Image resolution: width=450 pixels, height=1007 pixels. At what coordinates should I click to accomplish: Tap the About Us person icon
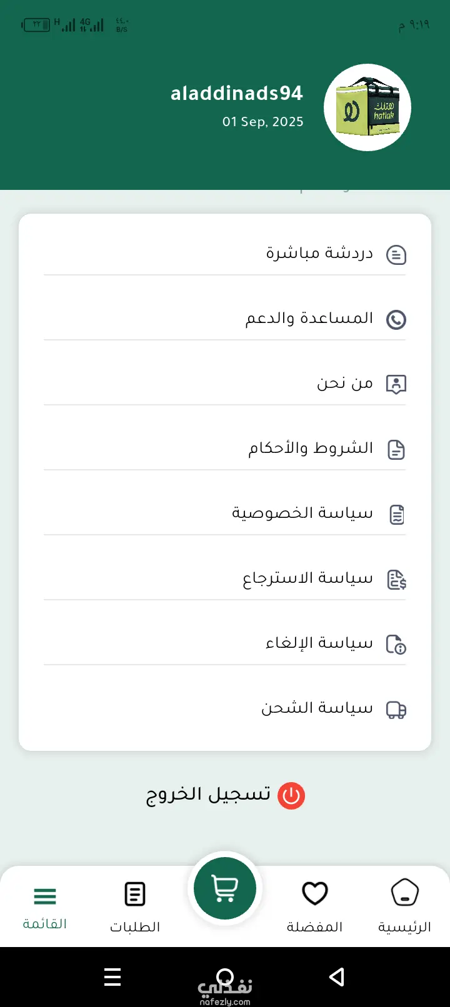pyautogui.click(x=396, y=384)
